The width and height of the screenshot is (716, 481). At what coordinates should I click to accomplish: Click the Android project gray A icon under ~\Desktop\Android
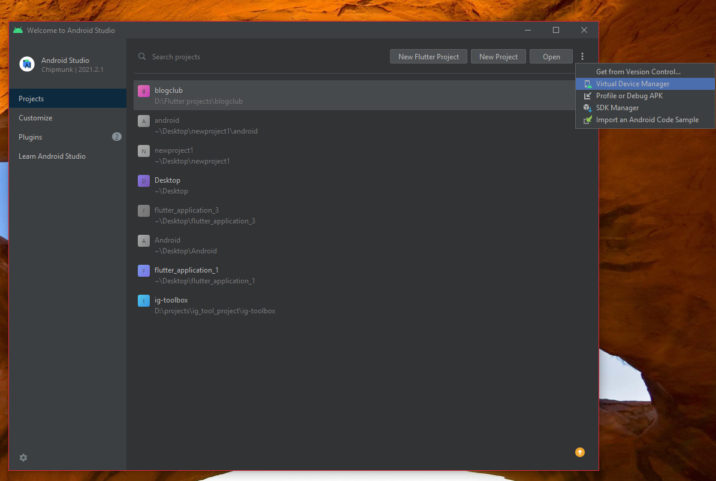tap(144, 241)
